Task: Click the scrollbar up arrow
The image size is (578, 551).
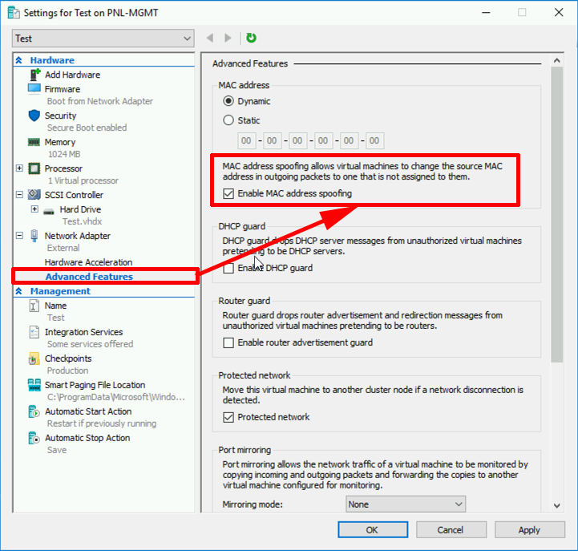Action: [557, 60]
